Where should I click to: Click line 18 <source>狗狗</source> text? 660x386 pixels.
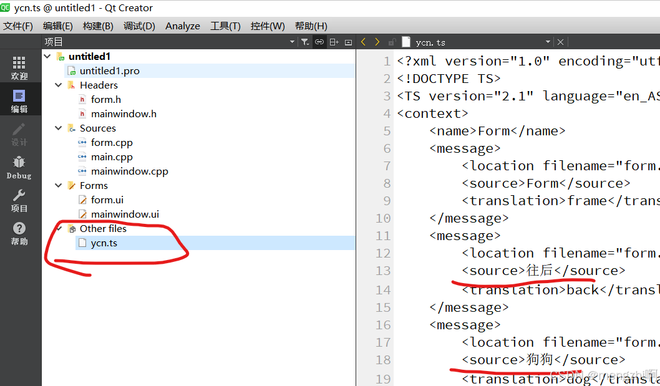point(543,359)
